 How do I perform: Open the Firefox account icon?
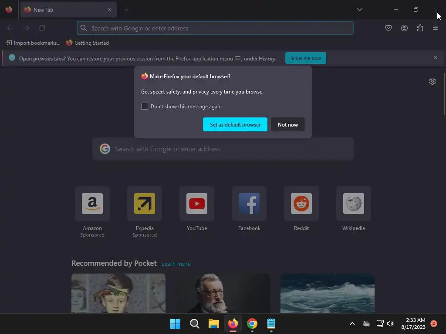(x=404, y=28)
